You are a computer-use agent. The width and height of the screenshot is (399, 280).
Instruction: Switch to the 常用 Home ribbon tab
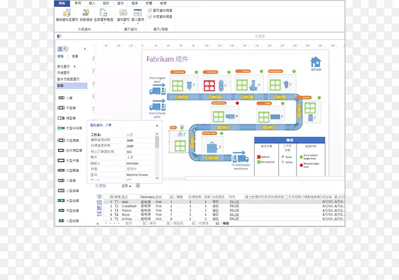78,3
